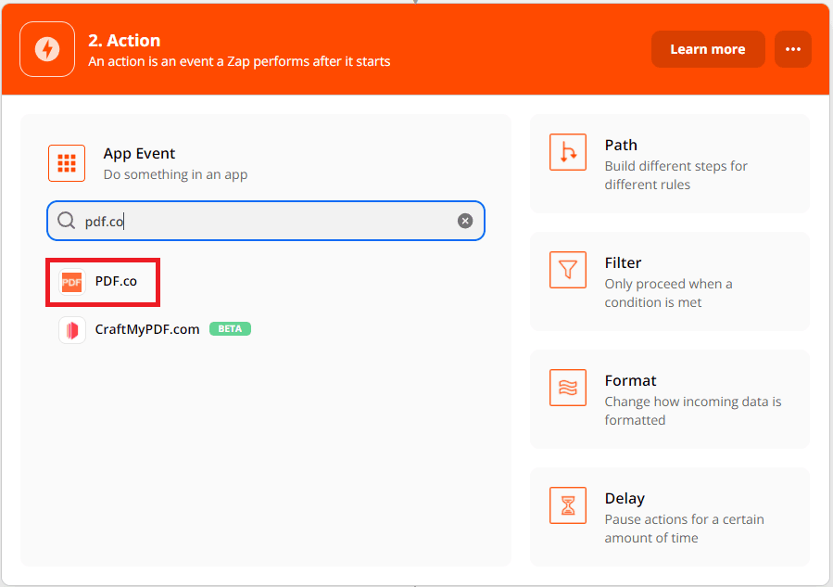
Task: Select the PDF.co app logo icon
Action: coord(72,281)
